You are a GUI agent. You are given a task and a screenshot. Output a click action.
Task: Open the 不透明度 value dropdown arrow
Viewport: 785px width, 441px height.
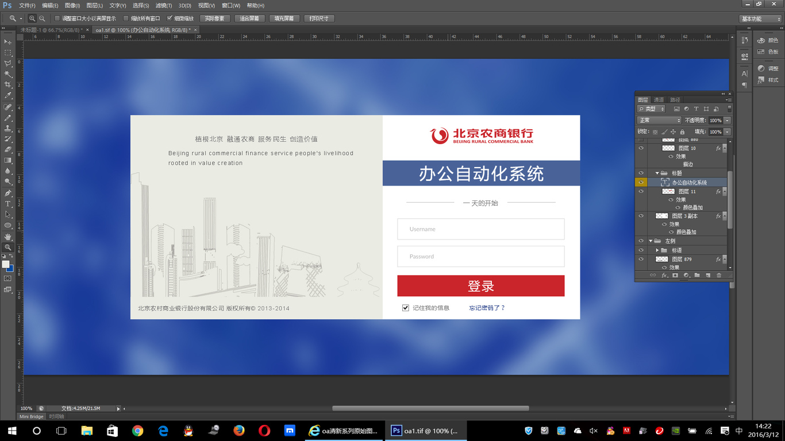tap(728, 121)
